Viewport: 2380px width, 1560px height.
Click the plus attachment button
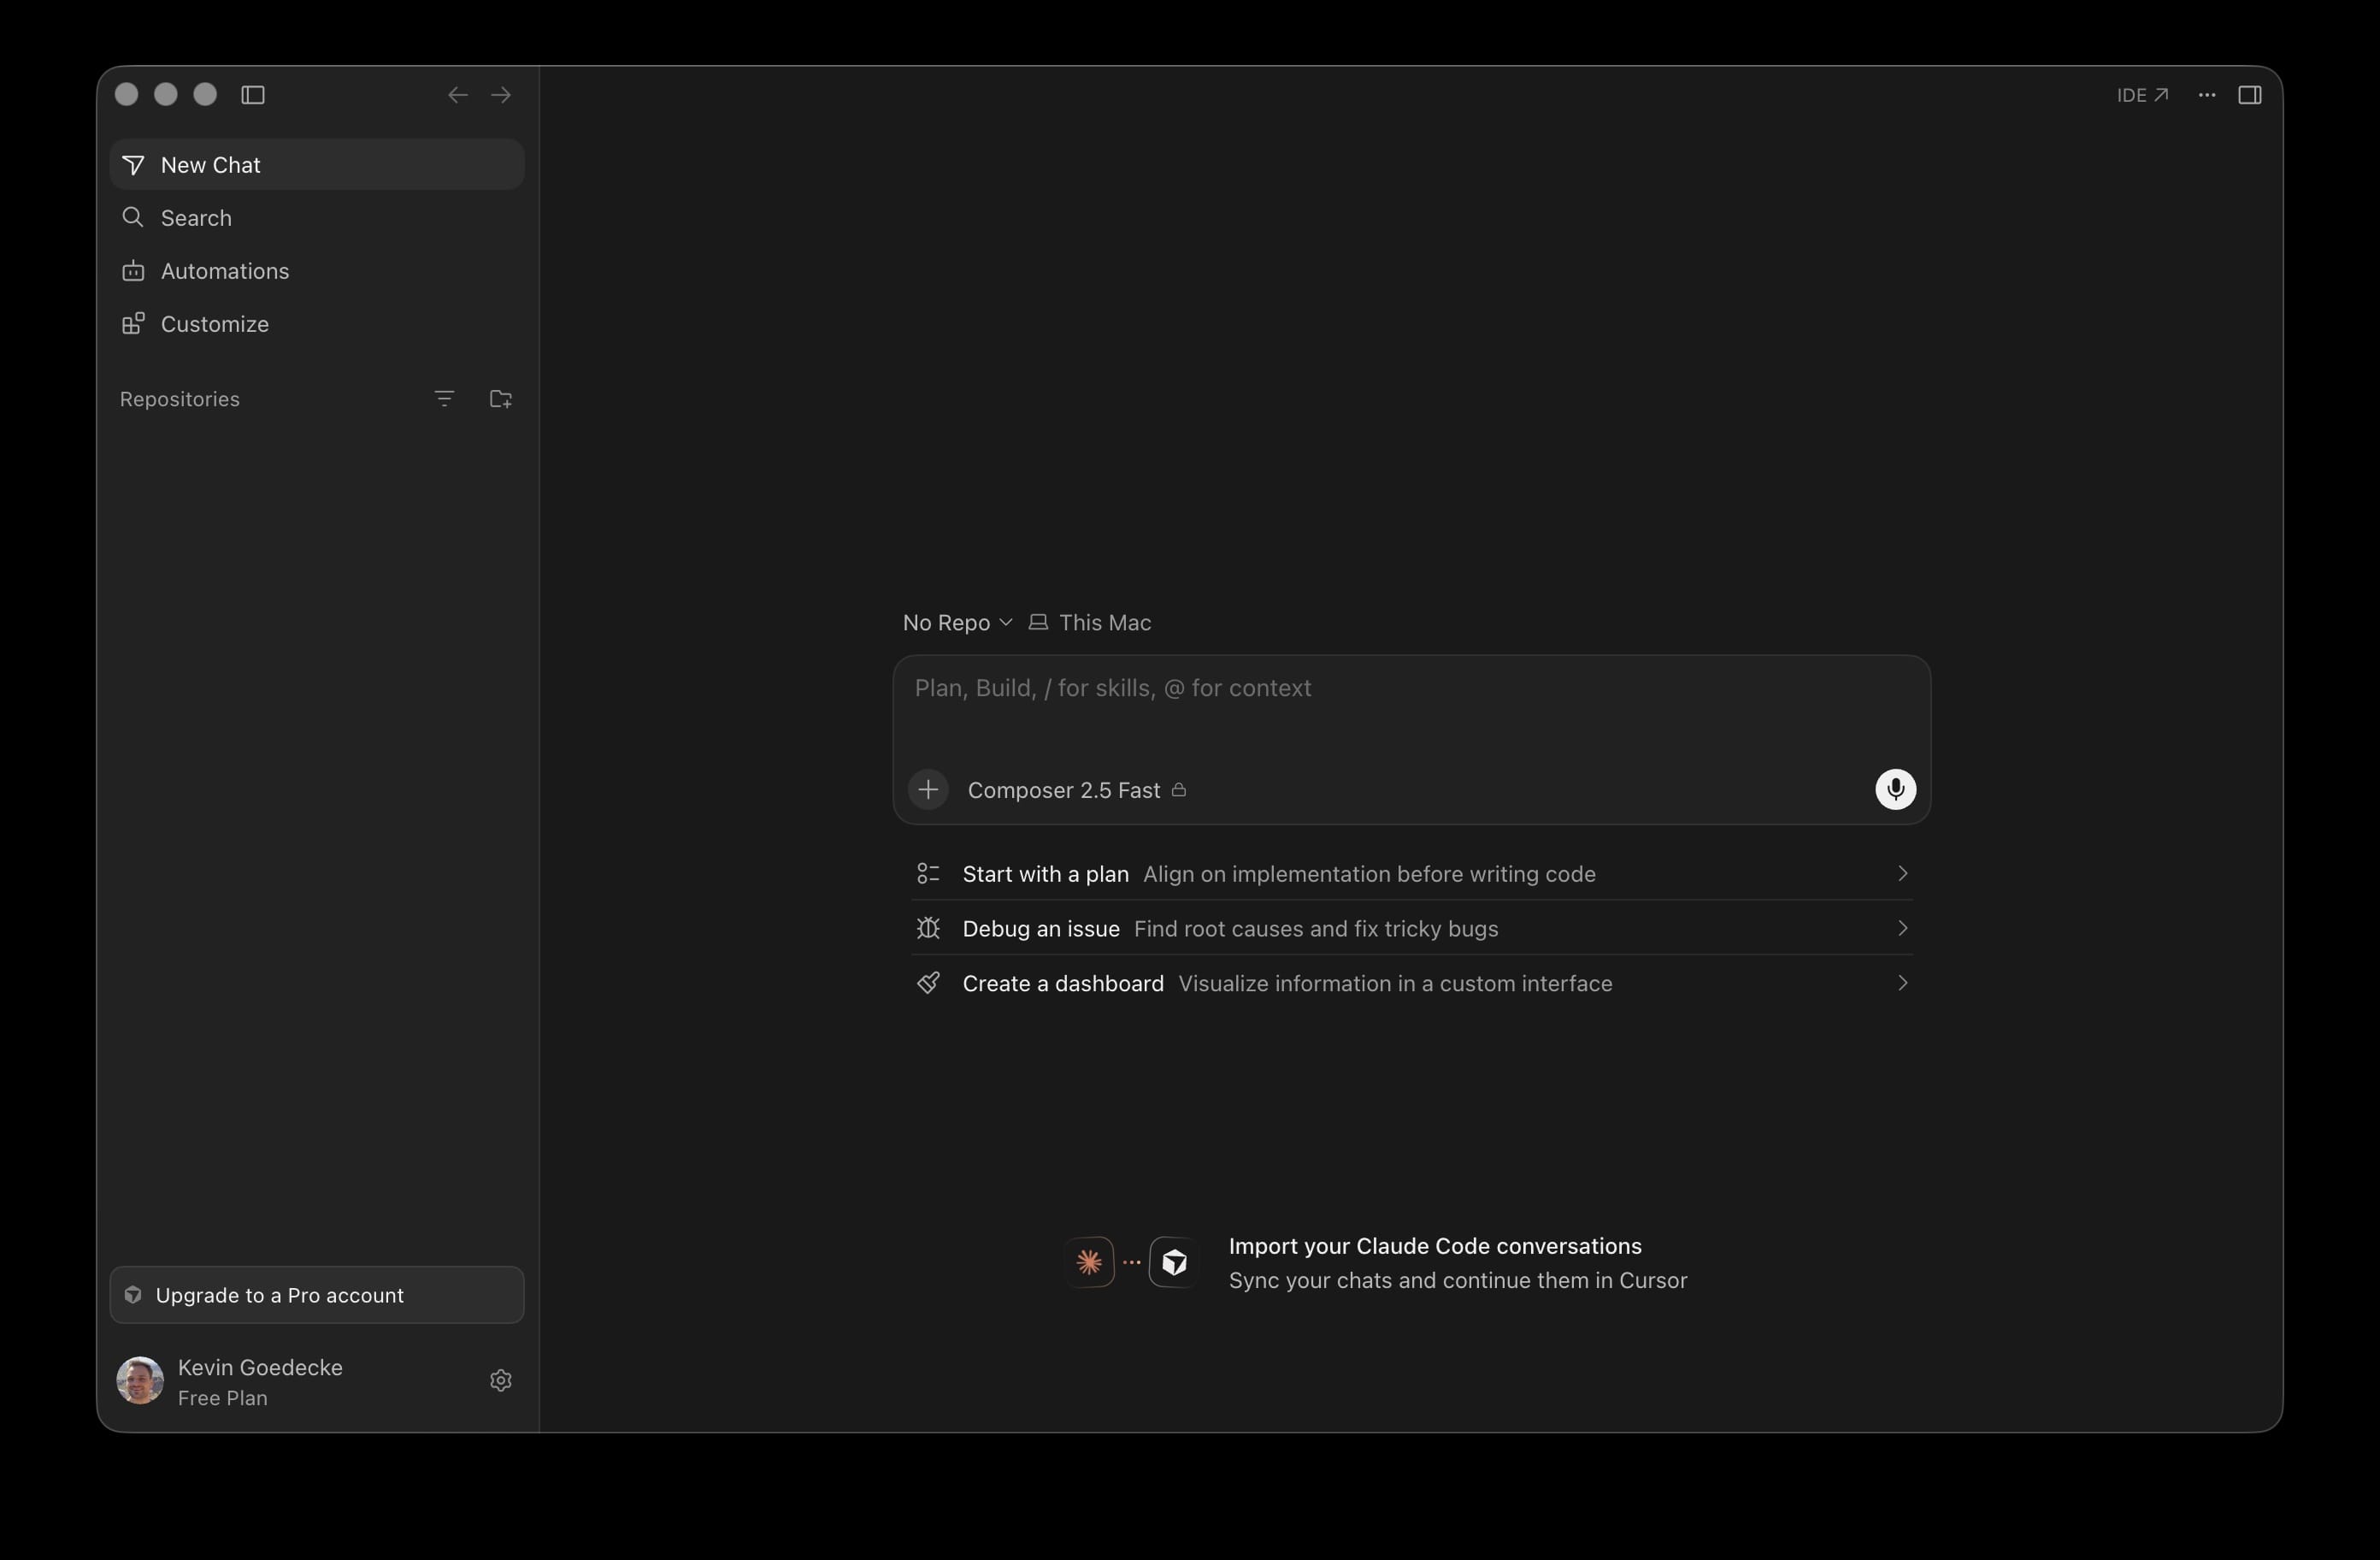928,789
